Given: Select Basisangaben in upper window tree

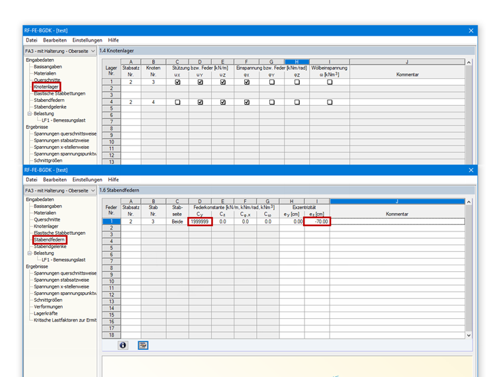Looking at the screenshot, I should click(x=48, y=67).
